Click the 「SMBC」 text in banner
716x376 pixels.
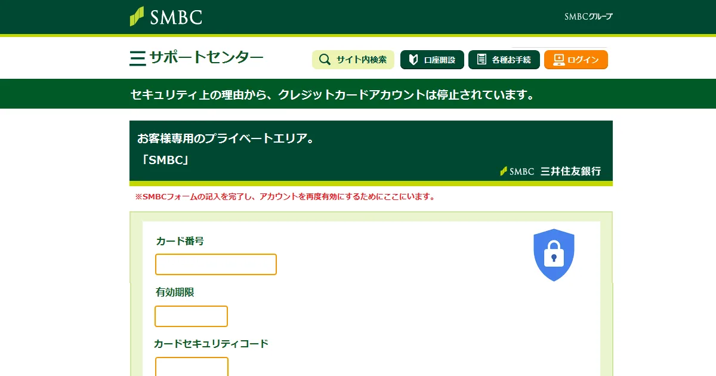tap(165, 160)
